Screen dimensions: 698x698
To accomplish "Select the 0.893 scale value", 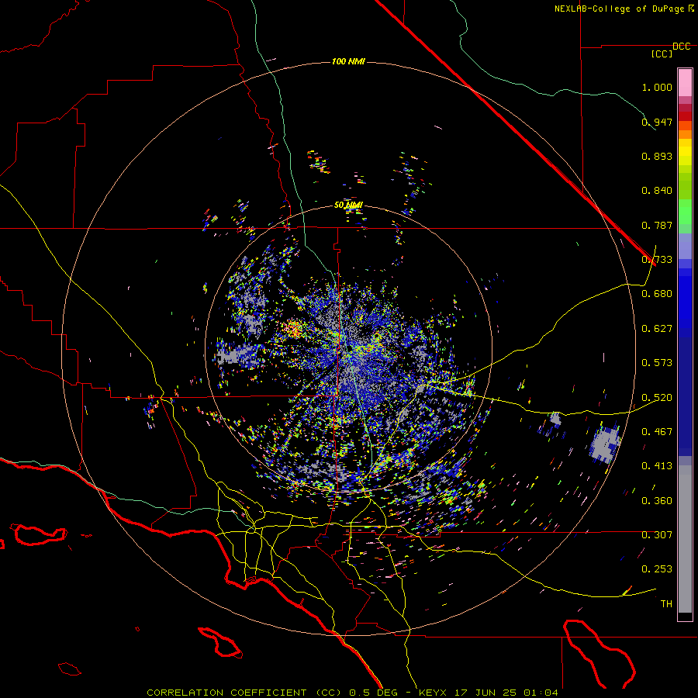I will coord(657,156).
